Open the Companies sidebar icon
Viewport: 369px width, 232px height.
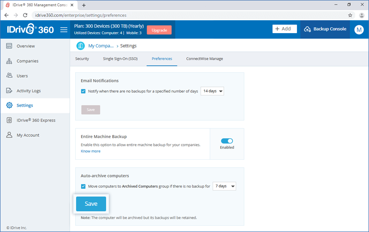[9, 61]
